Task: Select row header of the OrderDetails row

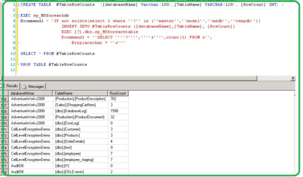Action: (x=4, y=141)
